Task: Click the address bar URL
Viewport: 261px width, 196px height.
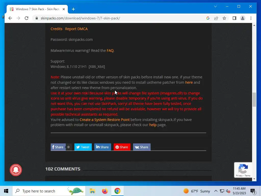Action: (80, 18)
